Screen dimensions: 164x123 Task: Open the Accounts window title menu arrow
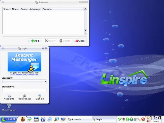[x=3, y=2]
